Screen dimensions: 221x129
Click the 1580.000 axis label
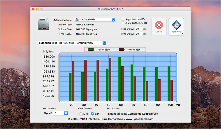(48, 57)
